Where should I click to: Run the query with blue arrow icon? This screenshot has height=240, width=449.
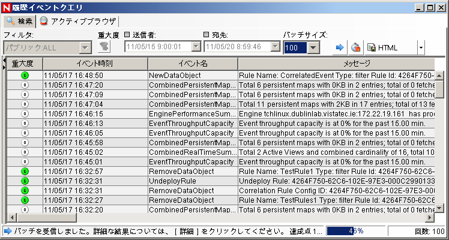(340, 47)
